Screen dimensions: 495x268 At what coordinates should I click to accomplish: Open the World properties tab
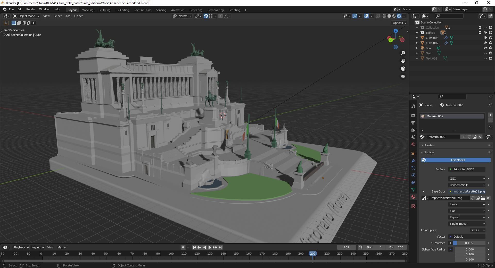pyautogui.click(x=413, y=144)
